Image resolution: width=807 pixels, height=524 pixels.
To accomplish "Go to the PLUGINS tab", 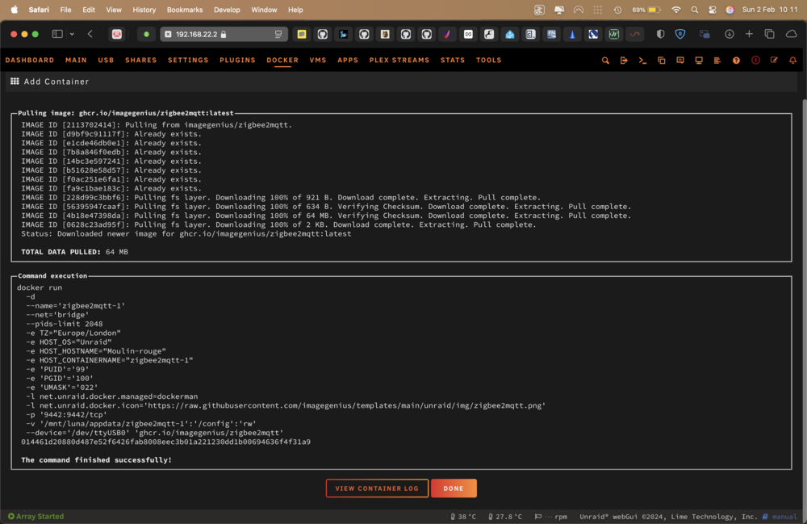I will pyautogui.click(x=237, y=61).
